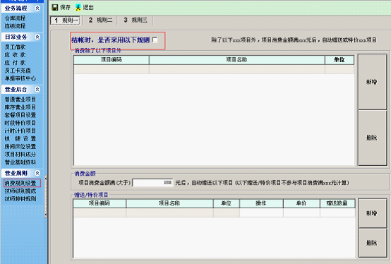The width and height of the screenshot is (391, 264).
Task: Collapse the 日常业务 sidebar section
Action: tap(37, 37)
